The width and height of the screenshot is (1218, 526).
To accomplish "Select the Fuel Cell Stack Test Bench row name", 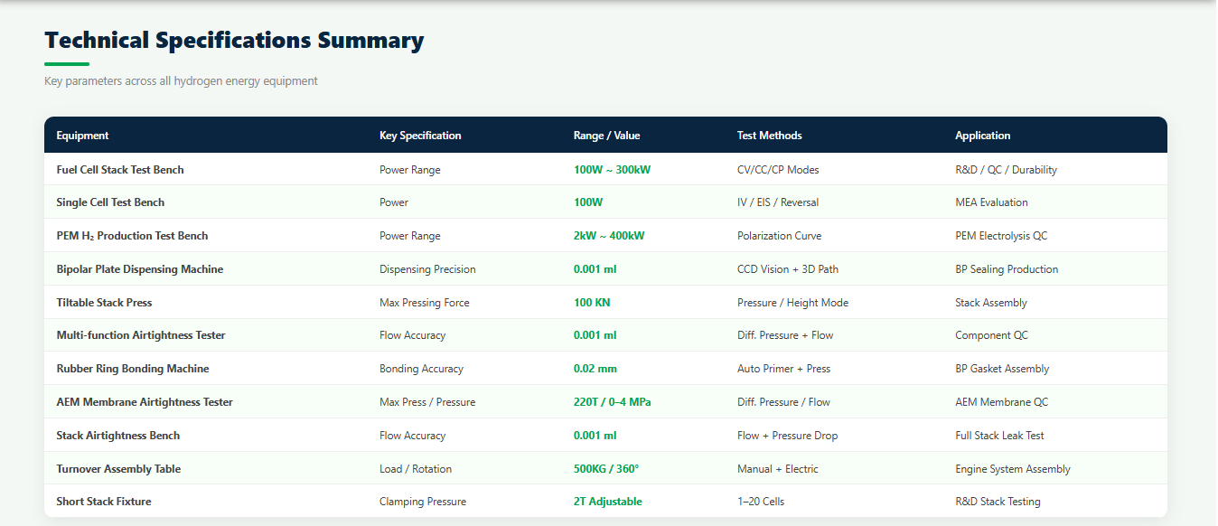I will coord(120,170).
